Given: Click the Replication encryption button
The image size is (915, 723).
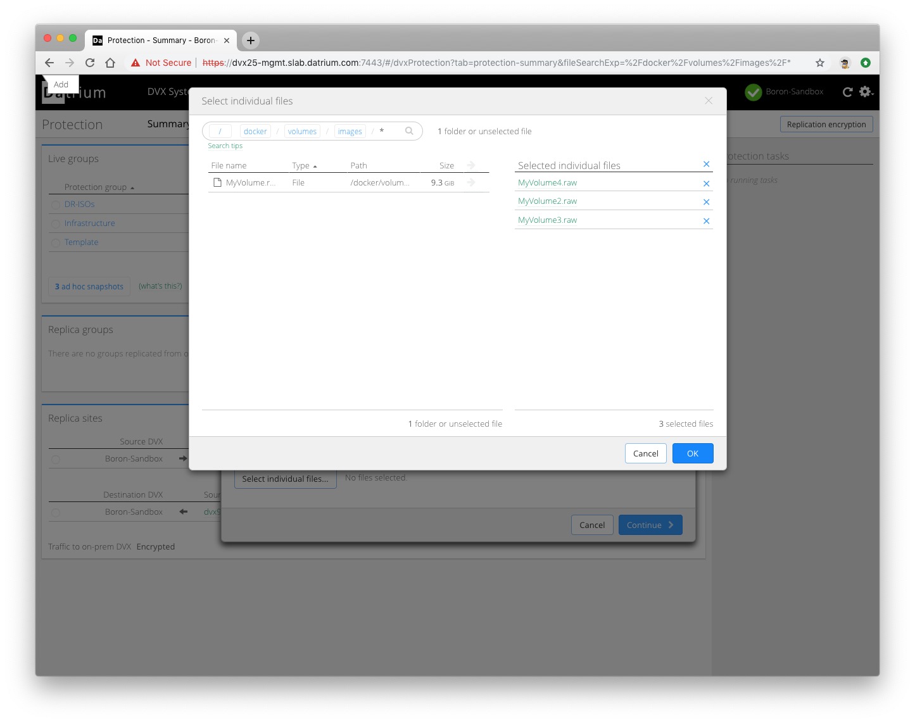Looking at the screenshot, I should pos(826,124).
